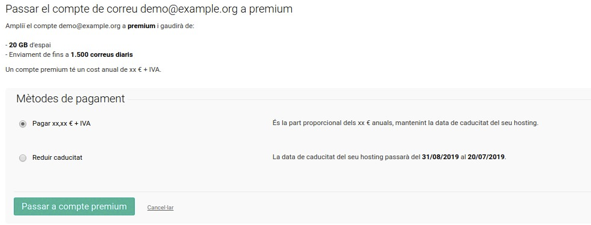This screenshot has width=591, height=225.
Task: Click the Reduir caducitat label text
Action: click(x=58, y=157)
